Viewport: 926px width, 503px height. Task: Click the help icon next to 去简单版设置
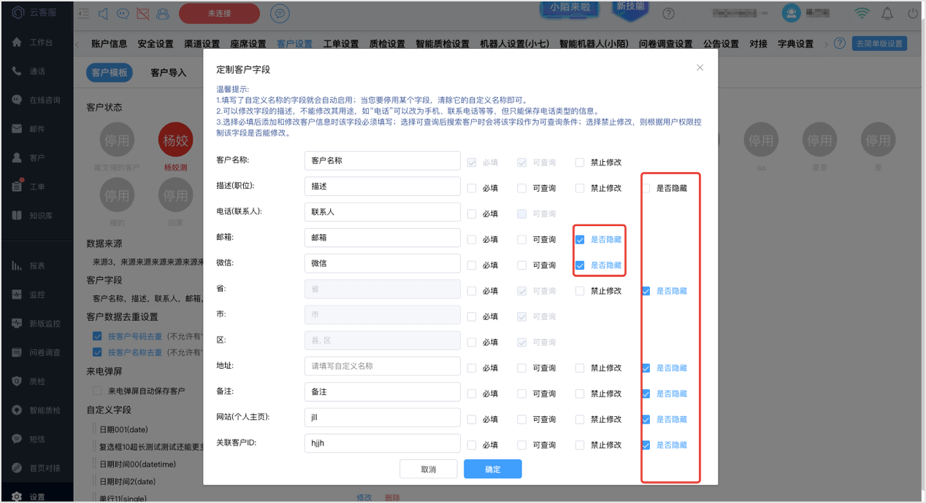[x=840, y=44]
